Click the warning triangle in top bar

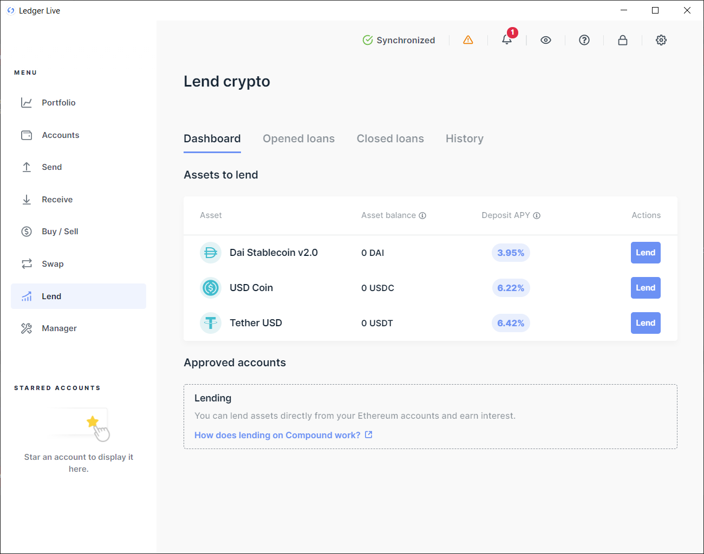pyautogui.click(x=468, y=39)
